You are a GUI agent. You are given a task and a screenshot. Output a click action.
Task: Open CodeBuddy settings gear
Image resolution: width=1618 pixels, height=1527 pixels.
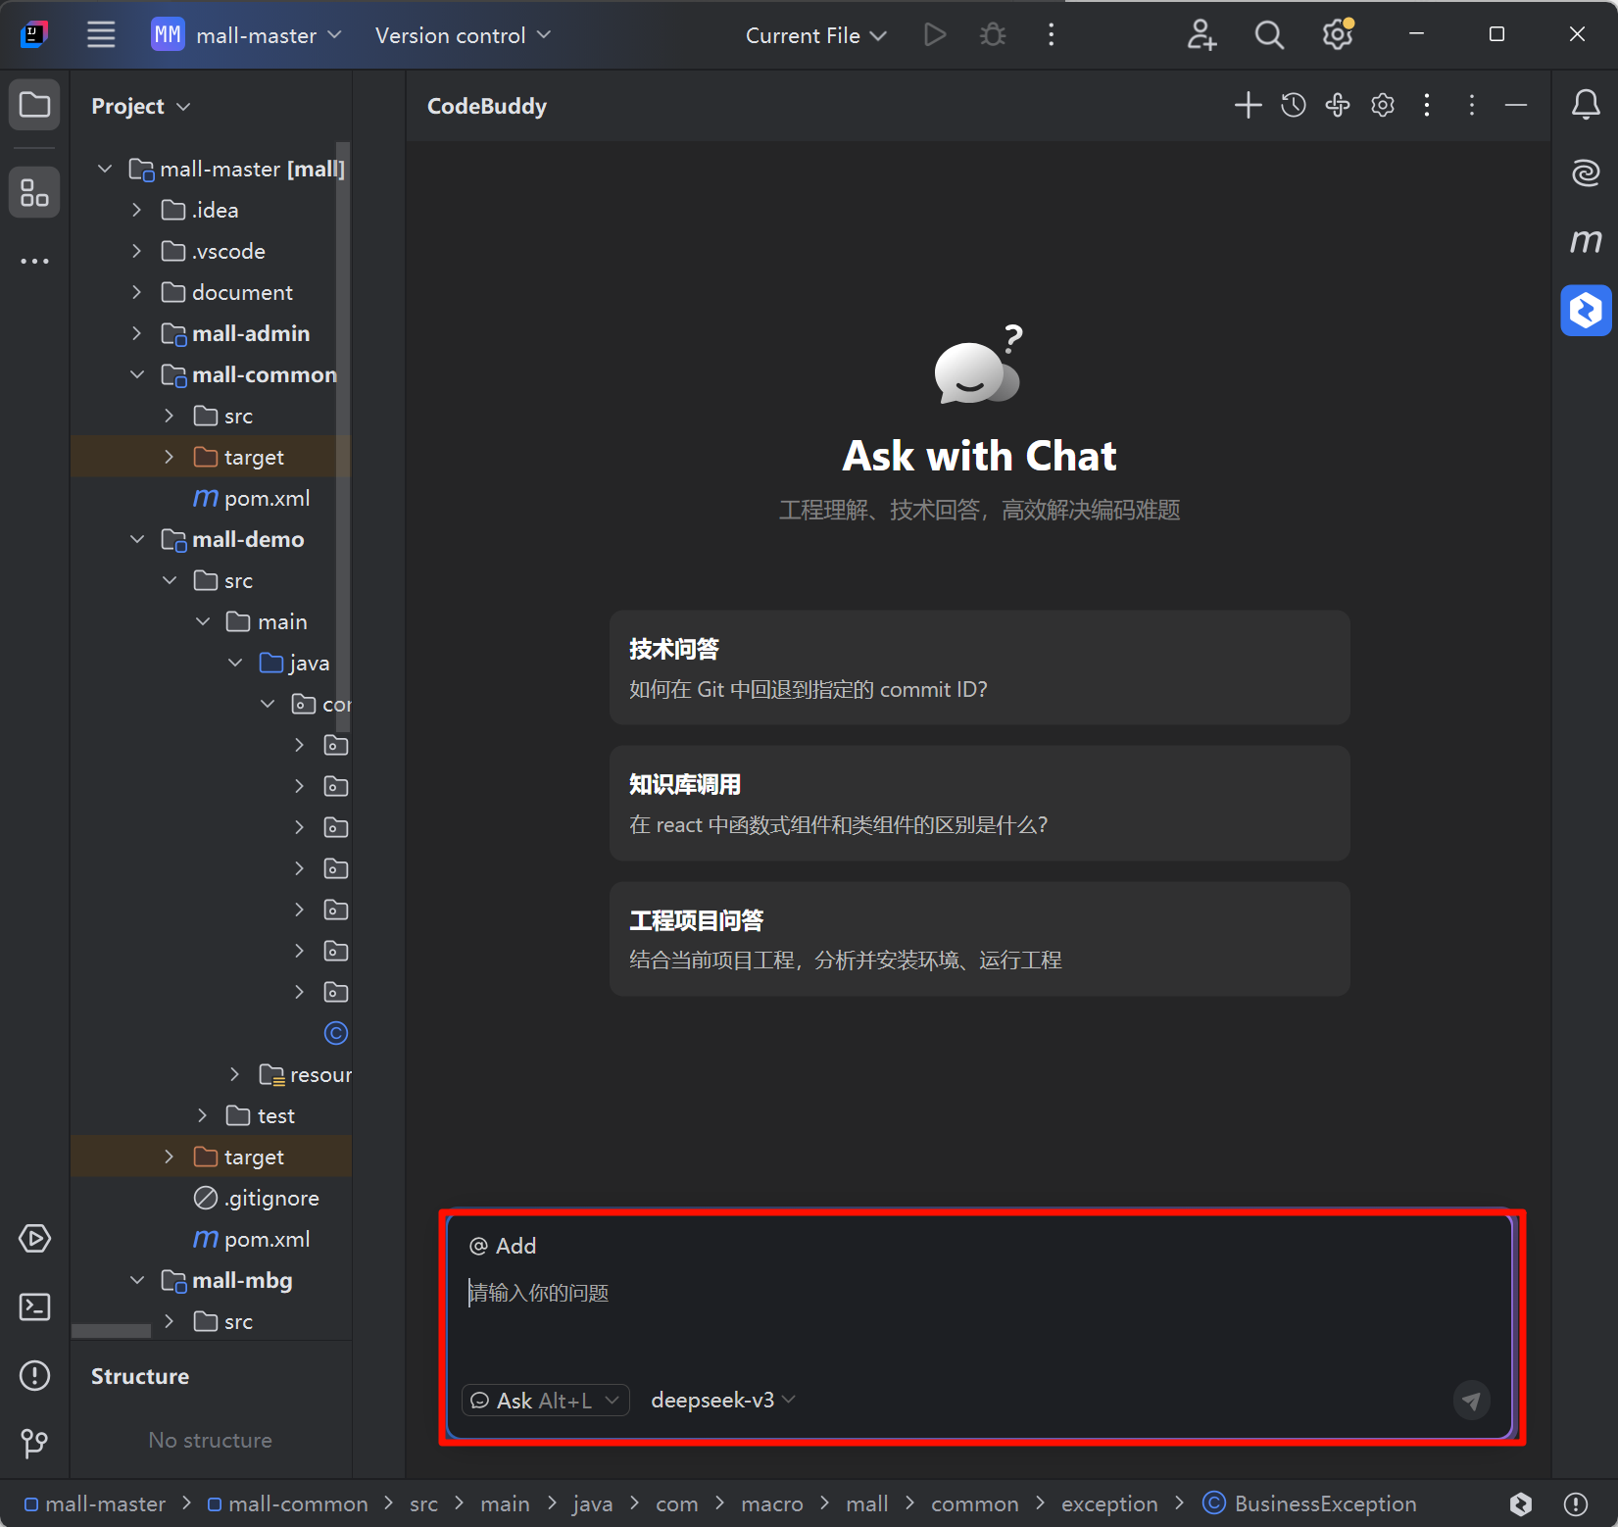pos(1382,105)
